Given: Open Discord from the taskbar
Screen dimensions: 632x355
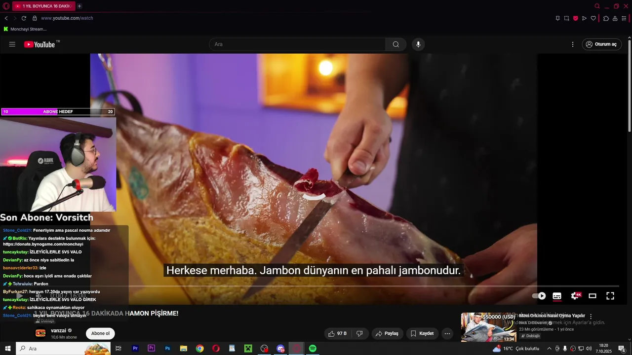Looking at the screenshot, I should 280,349.
